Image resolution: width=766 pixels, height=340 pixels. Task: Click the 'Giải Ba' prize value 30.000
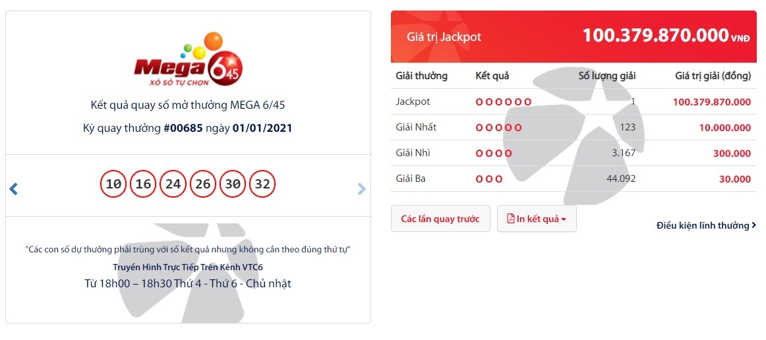point(734,179)
